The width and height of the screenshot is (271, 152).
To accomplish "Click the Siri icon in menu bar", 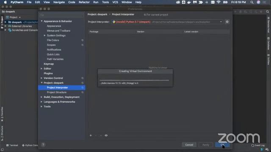I will [x=258, y=2].
